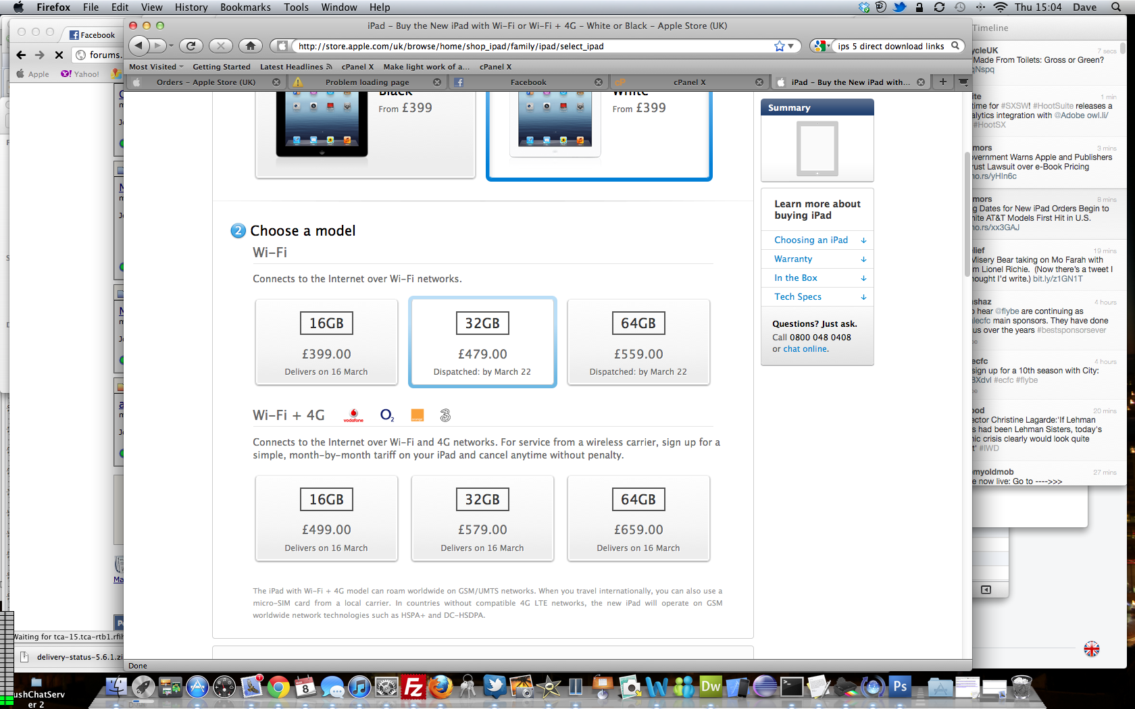This screenshot has width=1135, height=709.
Task: Select the Wi-Fi 64GB £559.00 model
Action: tap(638, 342)
